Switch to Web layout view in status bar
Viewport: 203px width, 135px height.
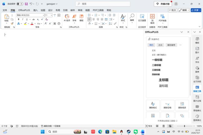[170, 126]
